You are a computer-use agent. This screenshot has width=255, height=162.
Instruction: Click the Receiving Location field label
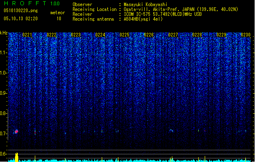(94, 9)
